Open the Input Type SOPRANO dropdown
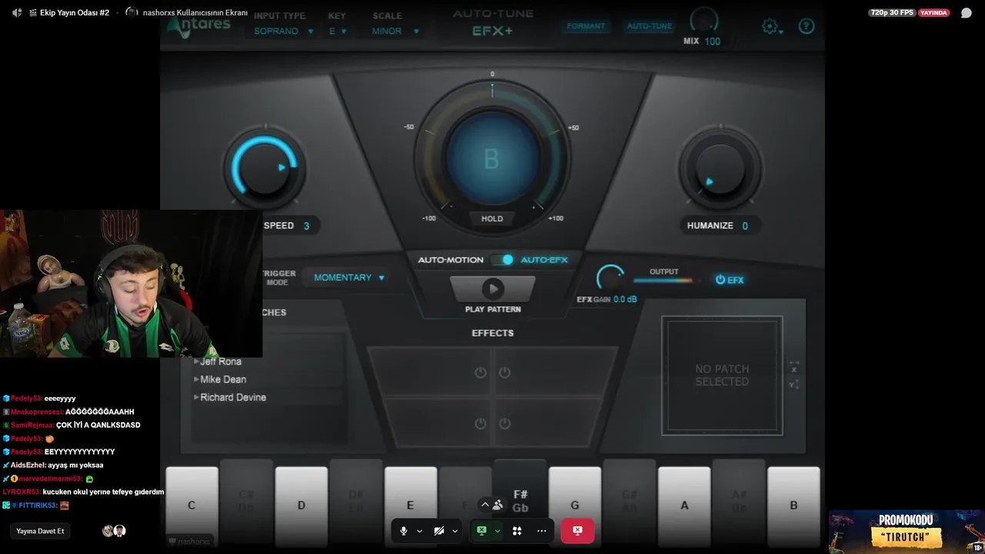This screenshot has width=985, height=554. pyautogui.click(x=283, y=32)
